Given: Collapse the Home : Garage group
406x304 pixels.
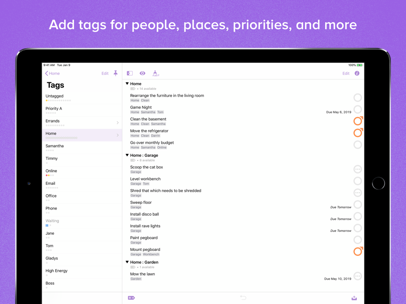Looking at the screenshot, I should pos(127,155).
